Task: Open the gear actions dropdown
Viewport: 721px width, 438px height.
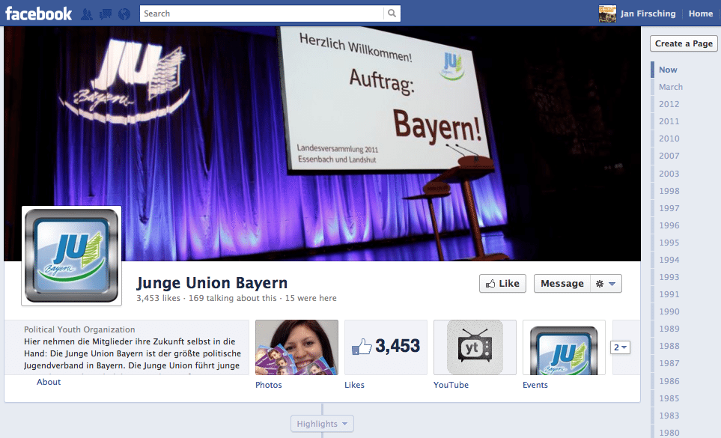Action: pyautogui.click(x=606, y=284)
